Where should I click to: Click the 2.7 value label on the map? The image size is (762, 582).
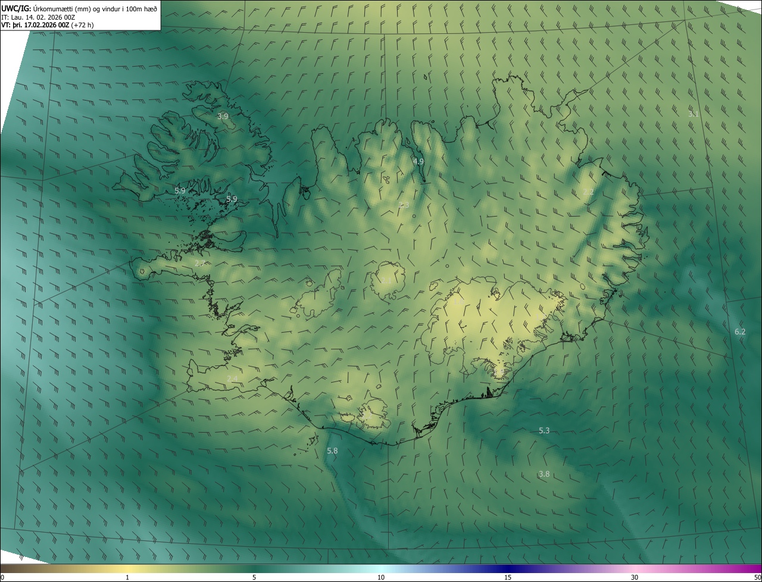click(x=200, y=263)
